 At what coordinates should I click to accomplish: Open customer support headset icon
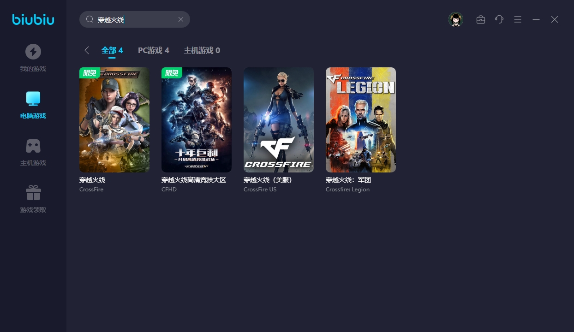[x=499, y=19]
